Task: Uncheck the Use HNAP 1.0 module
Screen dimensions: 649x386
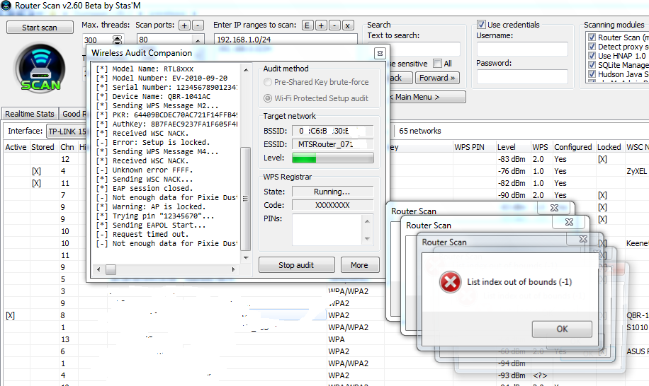Action: (x=592, y=56)
